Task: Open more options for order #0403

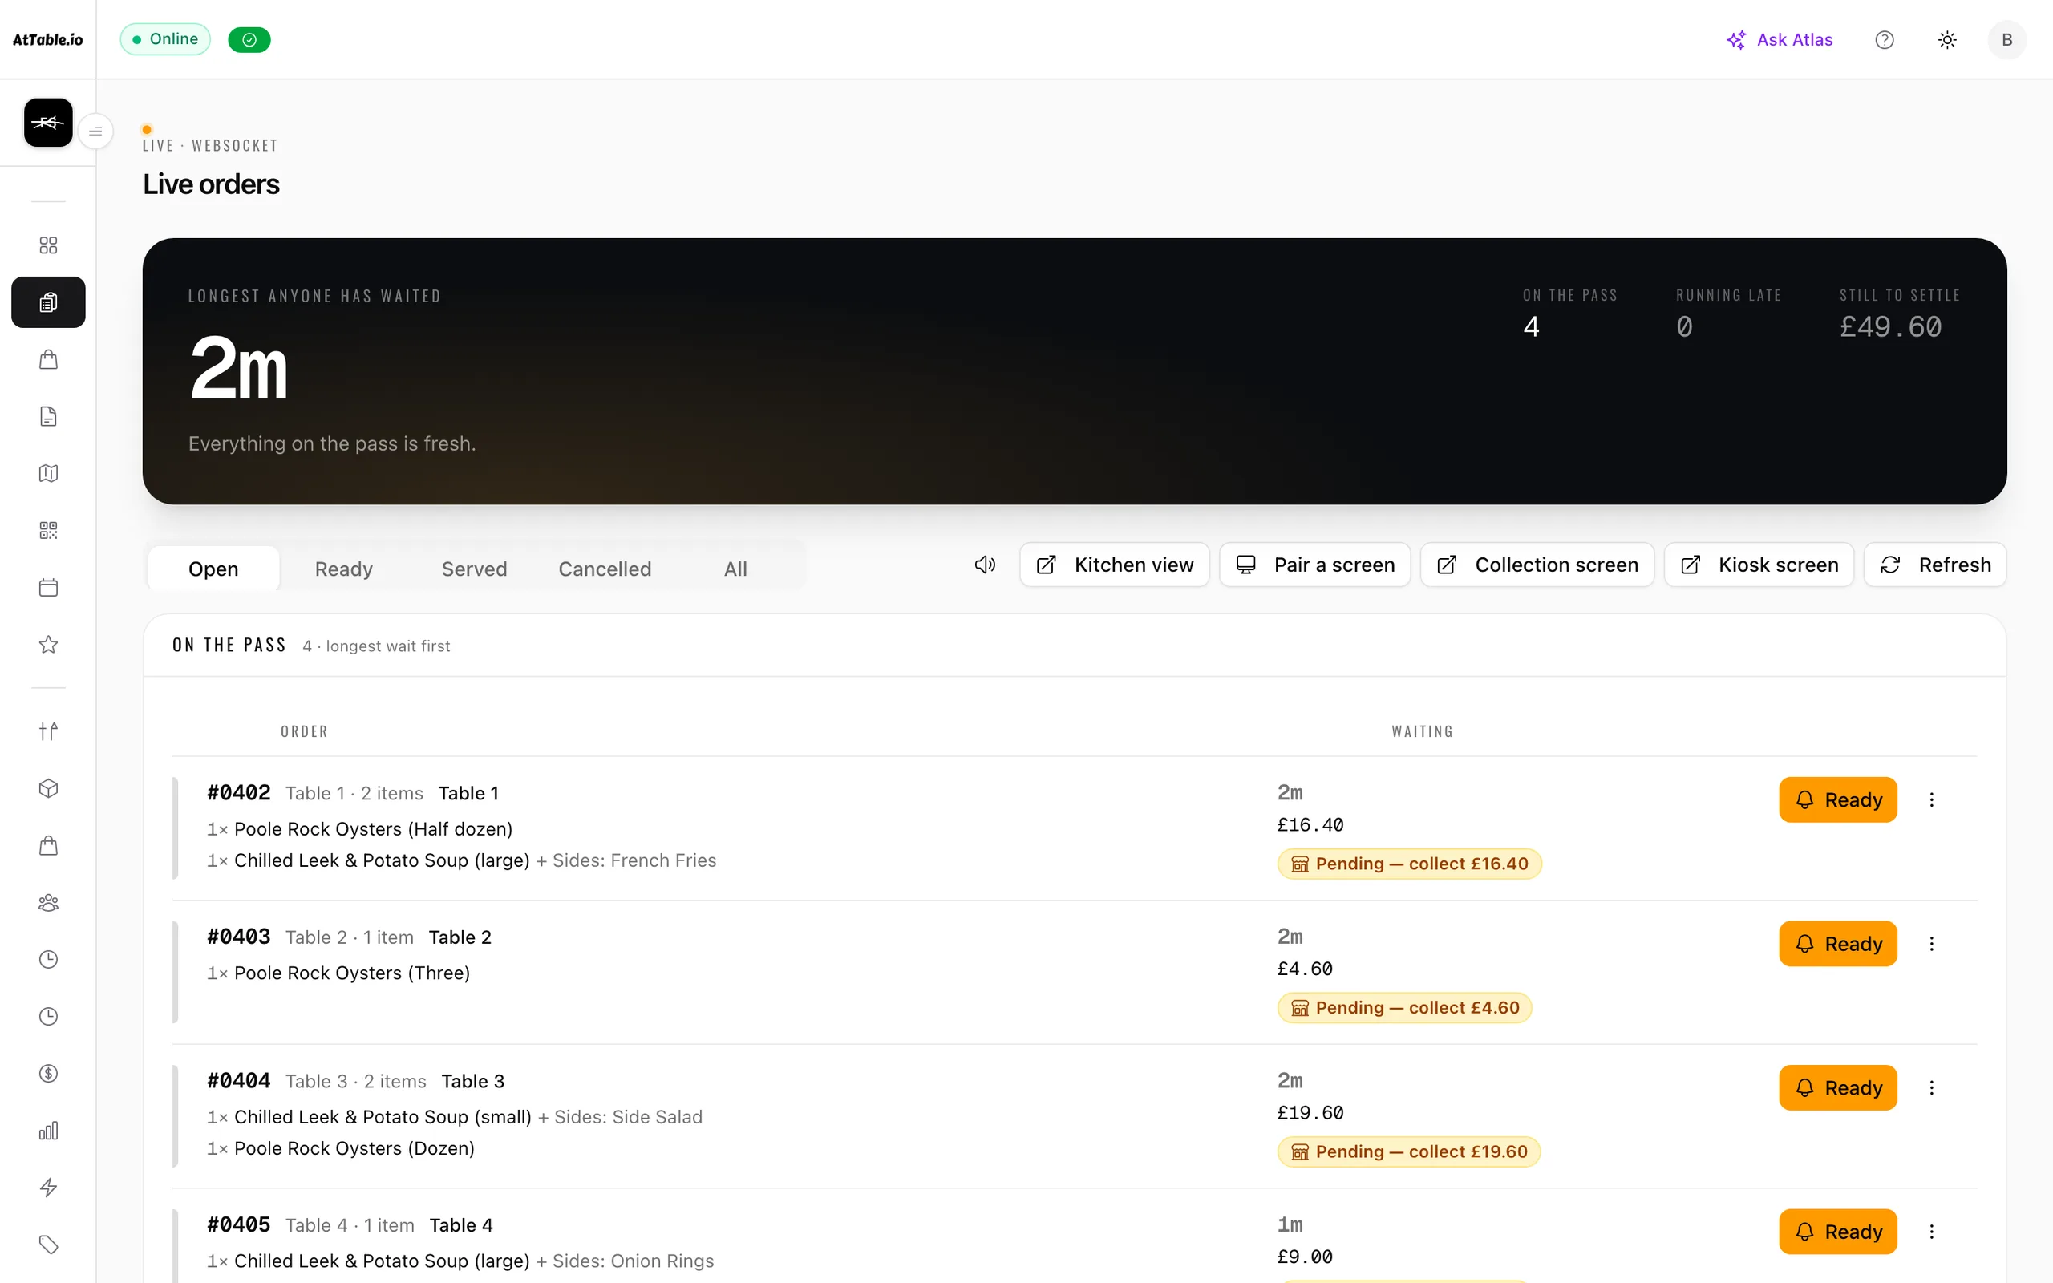Action: (x=1932, y=944)
